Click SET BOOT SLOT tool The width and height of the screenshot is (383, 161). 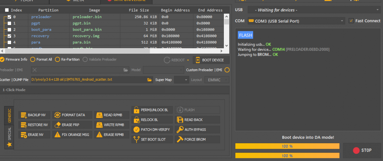click(x=152, y=139)
